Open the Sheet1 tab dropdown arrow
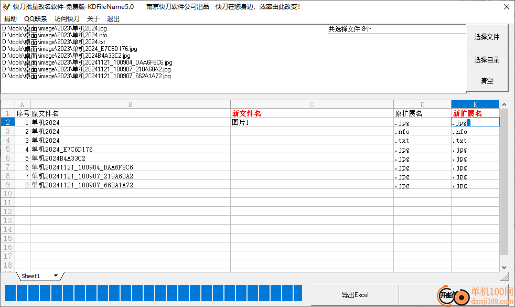This screenshot has width=515, height=307. [x=56, y=276]
